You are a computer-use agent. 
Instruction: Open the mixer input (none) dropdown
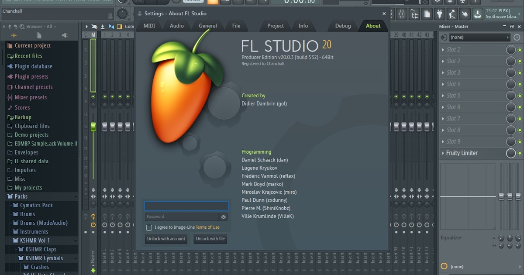coord(480,37)
